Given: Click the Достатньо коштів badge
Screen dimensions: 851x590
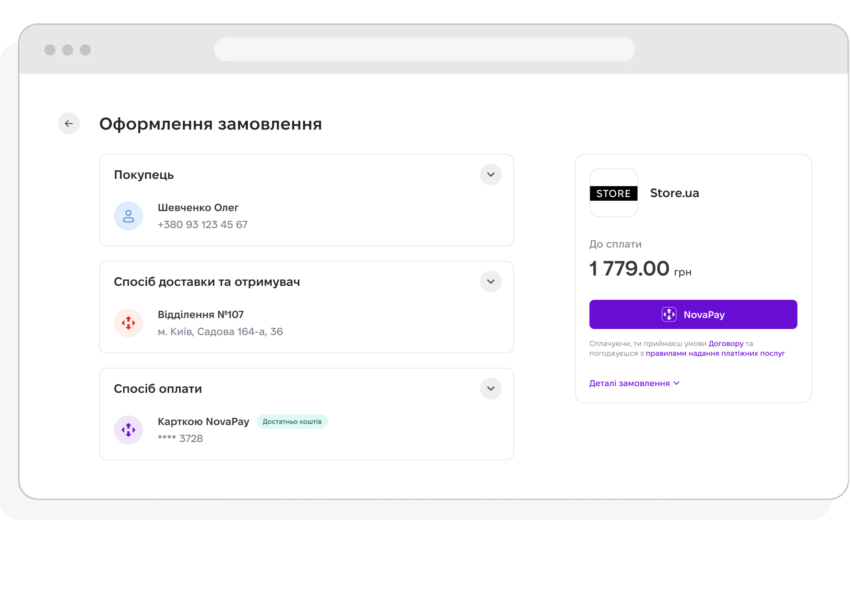Looking at the screenshot, I should coord(292,421).
